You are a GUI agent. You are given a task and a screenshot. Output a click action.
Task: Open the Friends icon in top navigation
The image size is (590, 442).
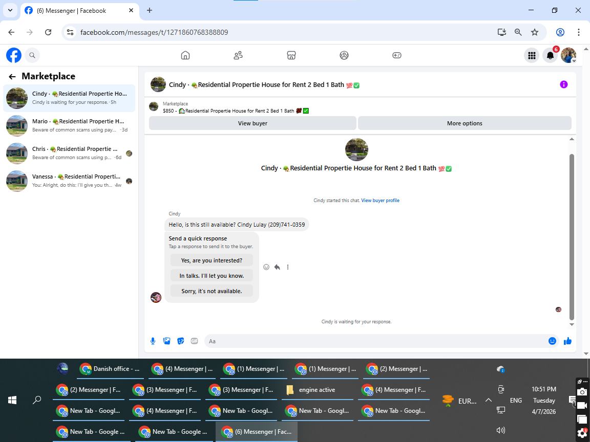[238, 55]
